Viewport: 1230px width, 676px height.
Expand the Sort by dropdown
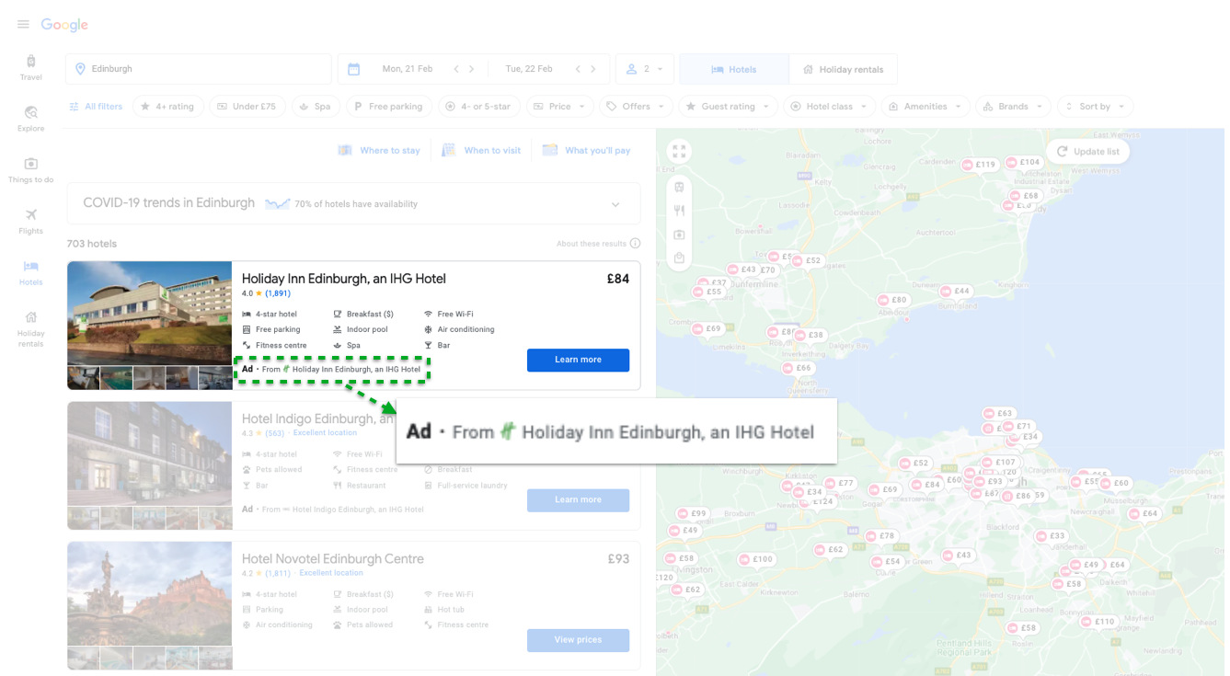(x=1095, y=107)
